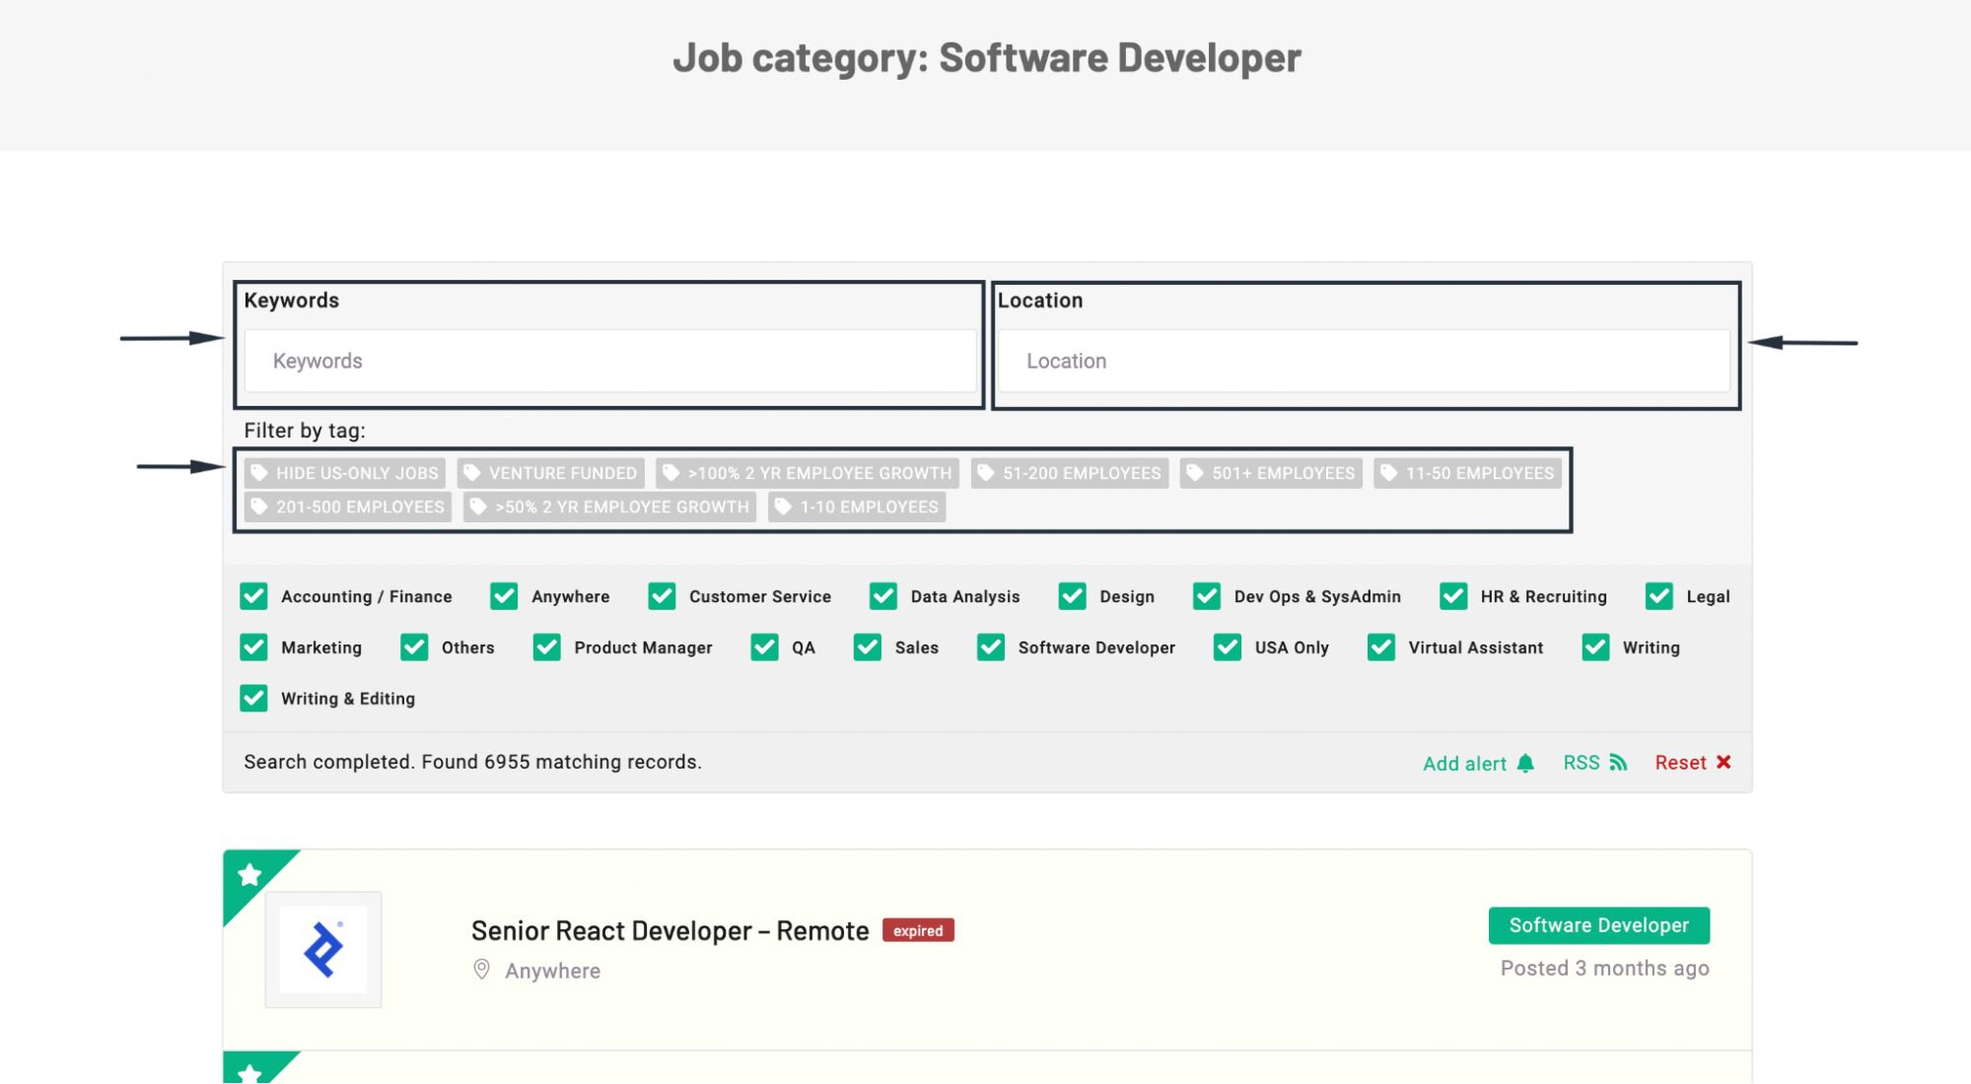Click the location pin icon under the job title
The image size is (1971, 1084).
click(x=481, y=971)
